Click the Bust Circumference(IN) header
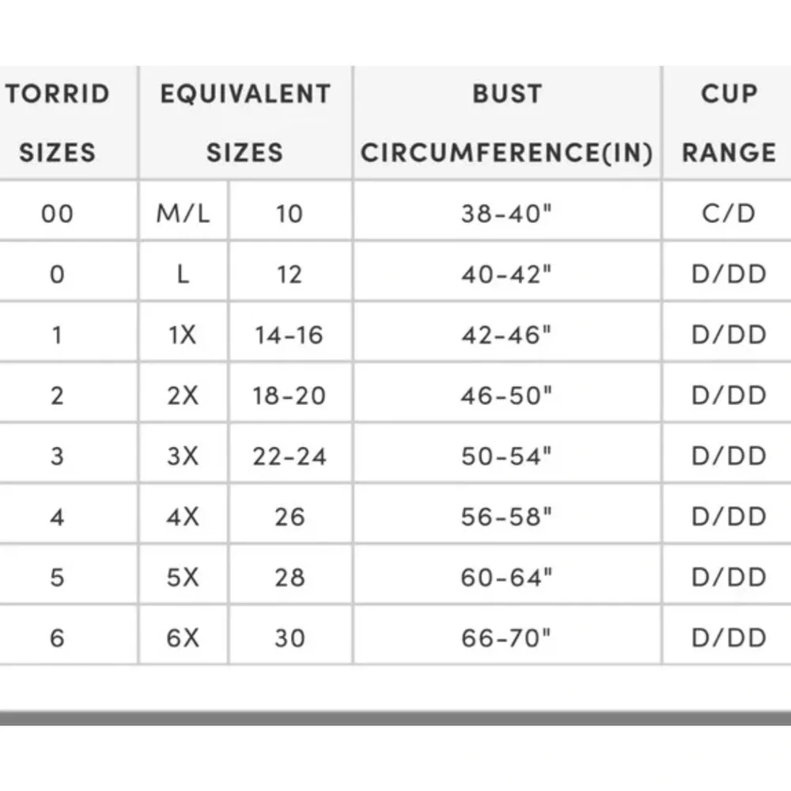Viewport: 791px width, 791px height. coord(507,123)
